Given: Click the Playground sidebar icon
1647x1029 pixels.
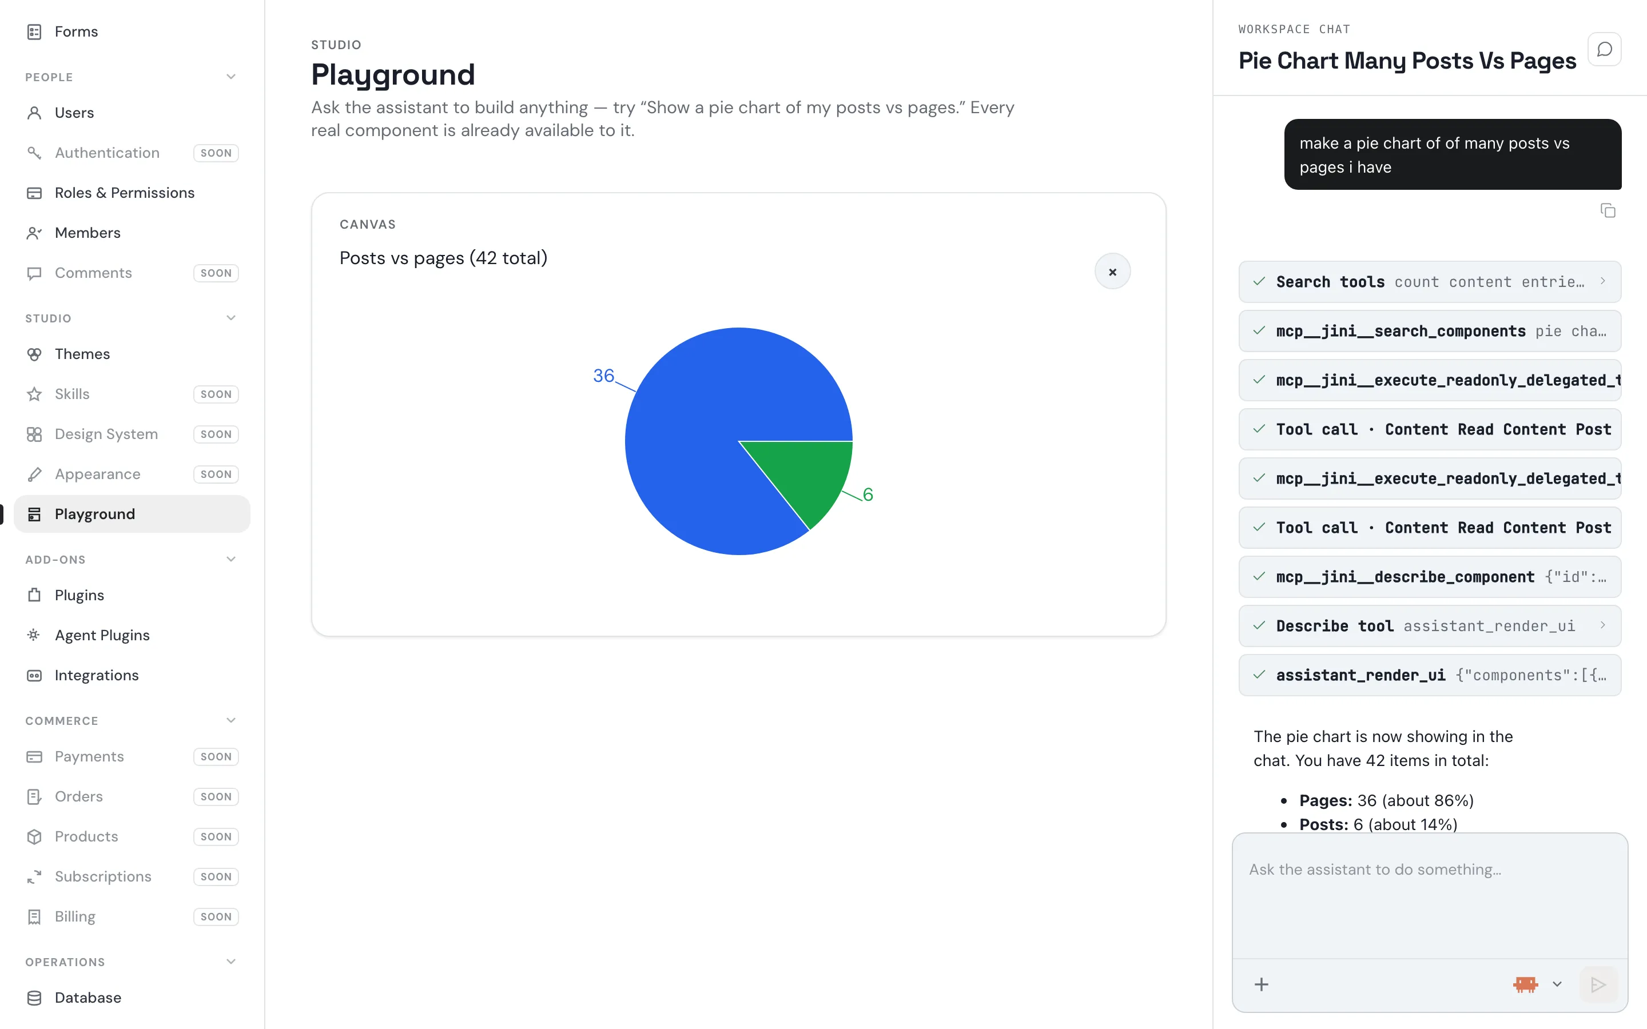Looking at the screenshot, I should click(x=34, y=514).
